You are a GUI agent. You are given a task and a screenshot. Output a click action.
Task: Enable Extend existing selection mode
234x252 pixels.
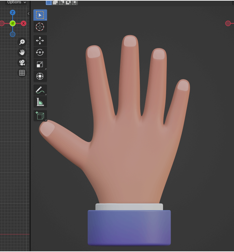[x=55, y=2]
